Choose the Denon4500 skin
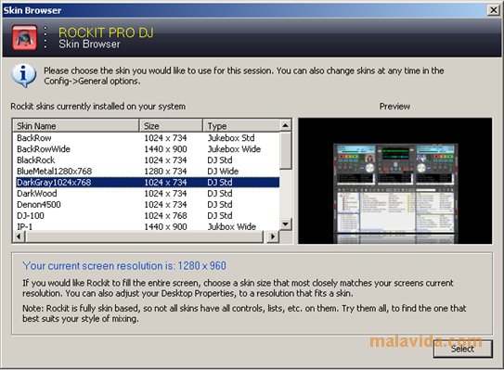504x370 pixels. (148, 205)
